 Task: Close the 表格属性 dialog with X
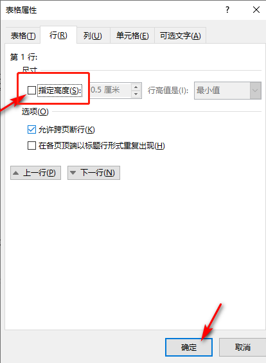point(256,10)
